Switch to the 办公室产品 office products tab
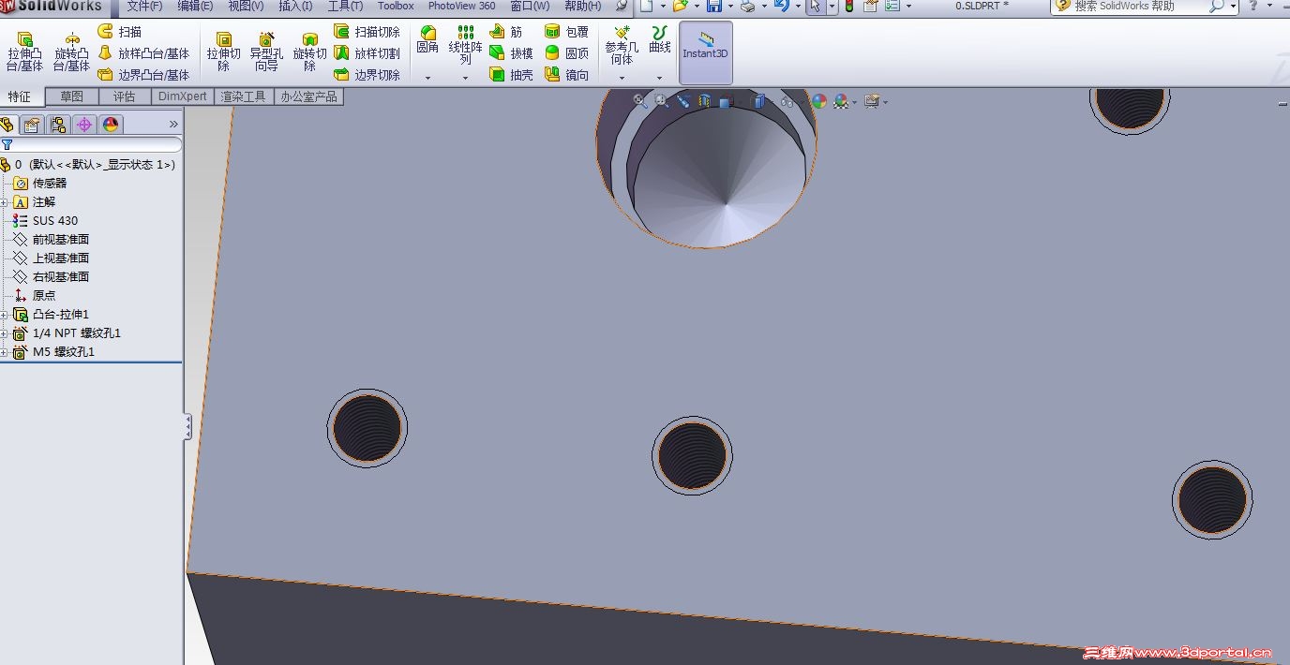Screen dimensions: 1290x665 pyautogui.click(x=308, y=96)
